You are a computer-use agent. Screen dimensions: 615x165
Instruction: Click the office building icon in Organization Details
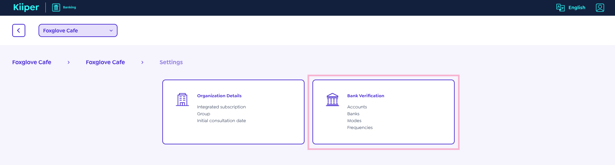[x=182, y=100]
